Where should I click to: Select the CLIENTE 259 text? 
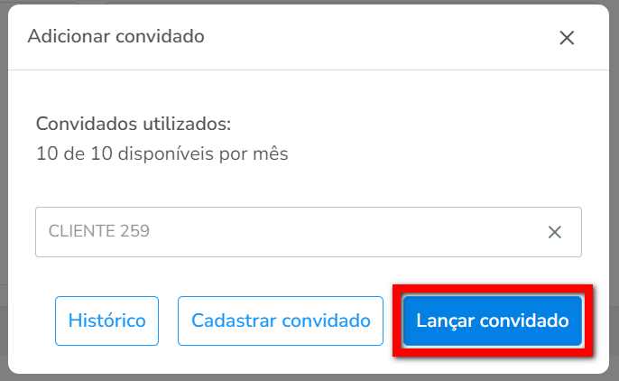pyautogui.click(x=99, y=231)
